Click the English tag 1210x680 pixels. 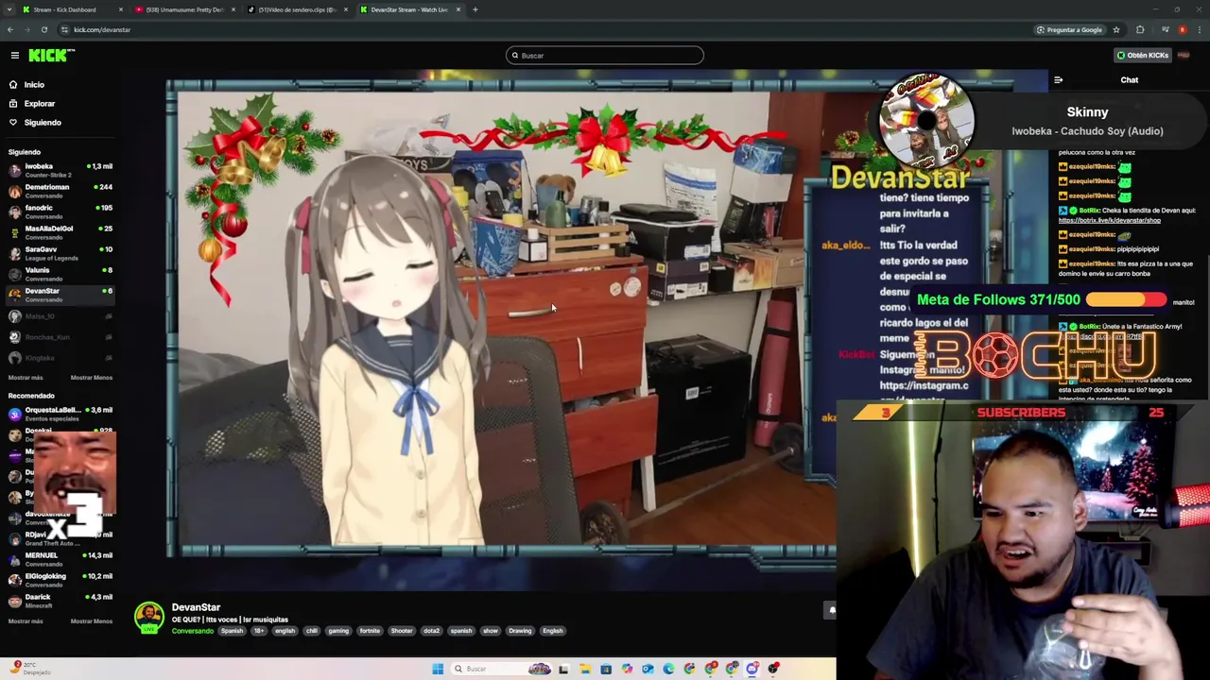coord(553,631)
